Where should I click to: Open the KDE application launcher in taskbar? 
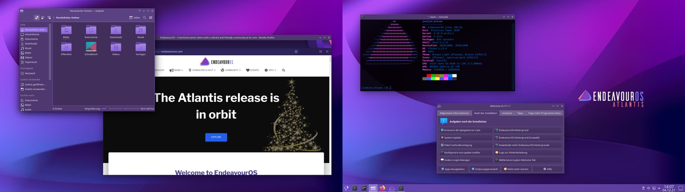[x=346, y=188]
